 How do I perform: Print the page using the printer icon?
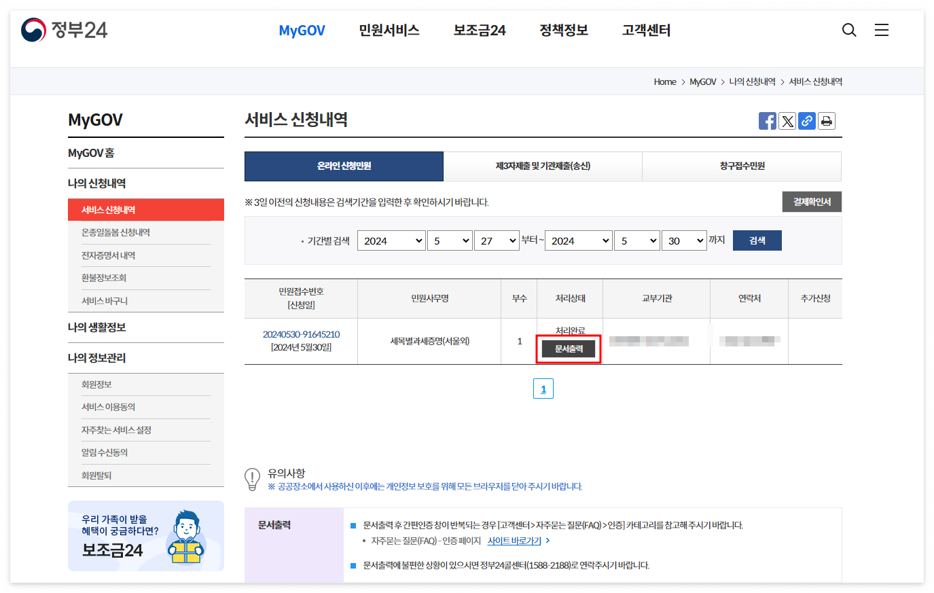826,120
